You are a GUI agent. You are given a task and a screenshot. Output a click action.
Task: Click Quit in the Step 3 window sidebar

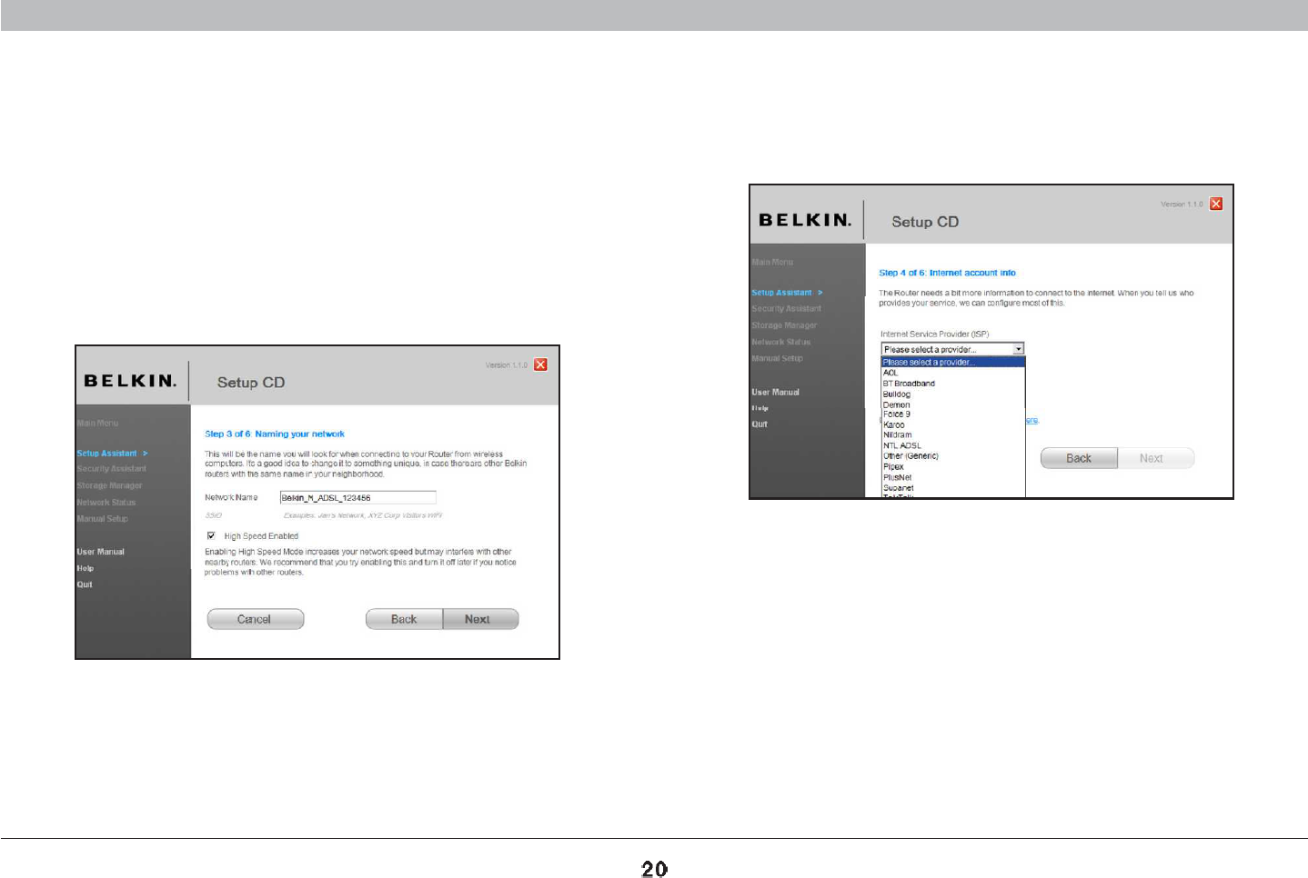85,584
